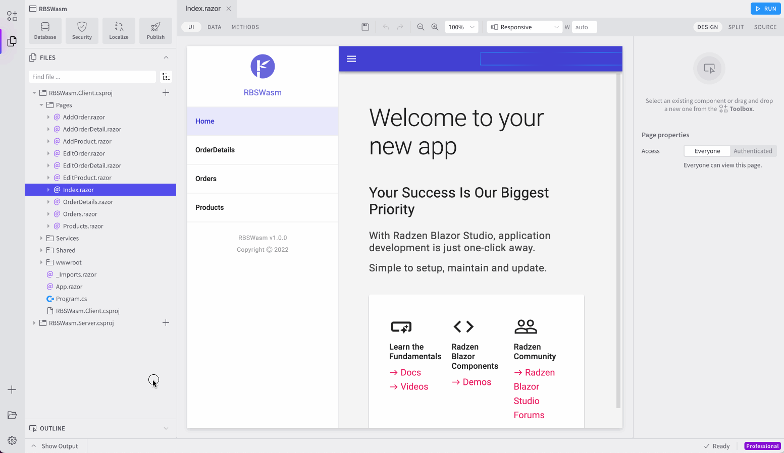Open the Toolbox panel icon in left rail
This screenshot has height=453, width=784.
pyautogui.click(x=12, y=16)
